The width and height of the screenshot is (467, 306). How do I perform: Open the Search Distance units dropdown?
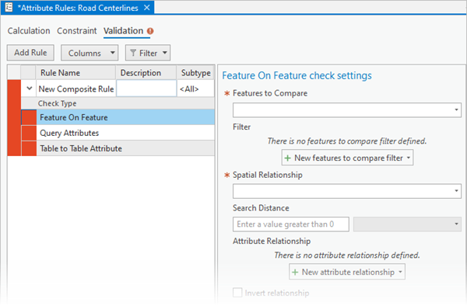[407, 224]
